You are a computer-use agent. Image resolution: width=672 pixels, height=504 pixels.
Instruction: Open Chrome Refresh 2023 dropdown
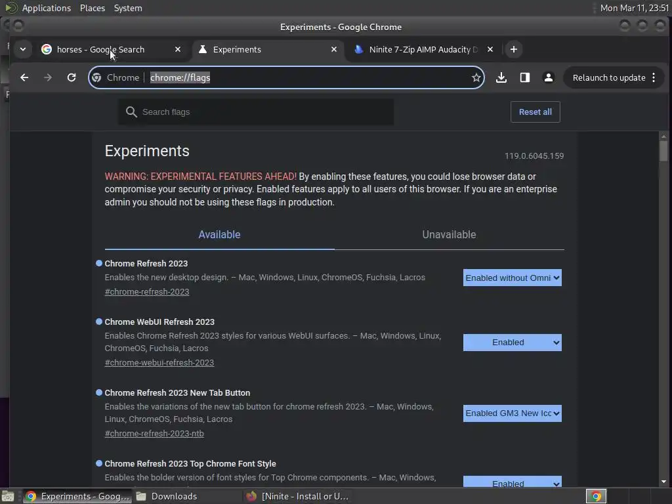512,278
